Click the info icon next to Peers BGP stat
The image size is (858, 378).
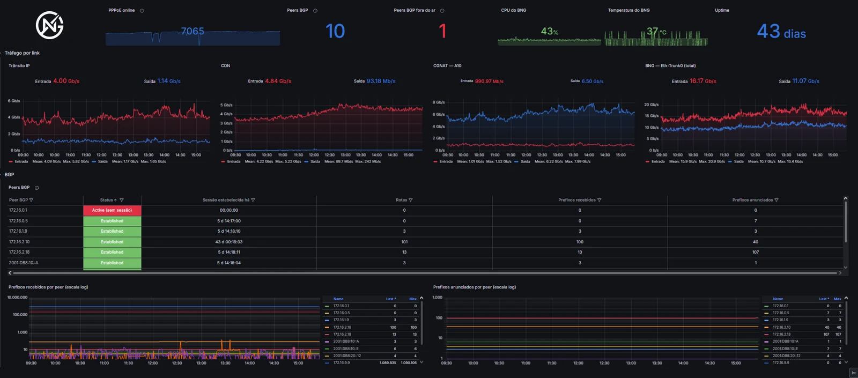click(315, 11)
